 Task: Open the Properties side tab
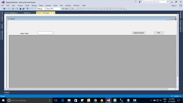(x=181, y=15)
